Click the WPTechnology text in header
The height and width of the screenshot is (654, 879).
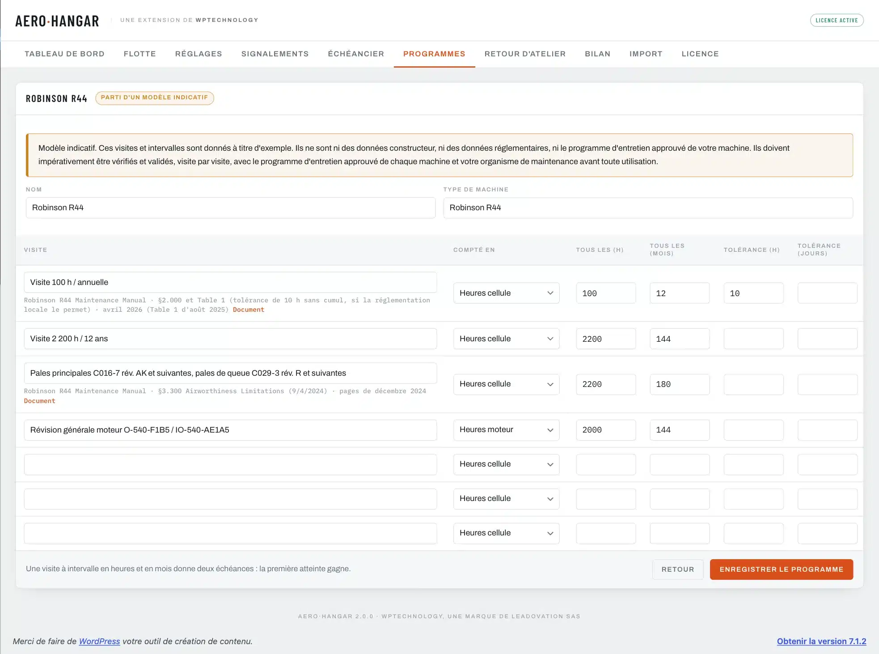click(227, 20)
